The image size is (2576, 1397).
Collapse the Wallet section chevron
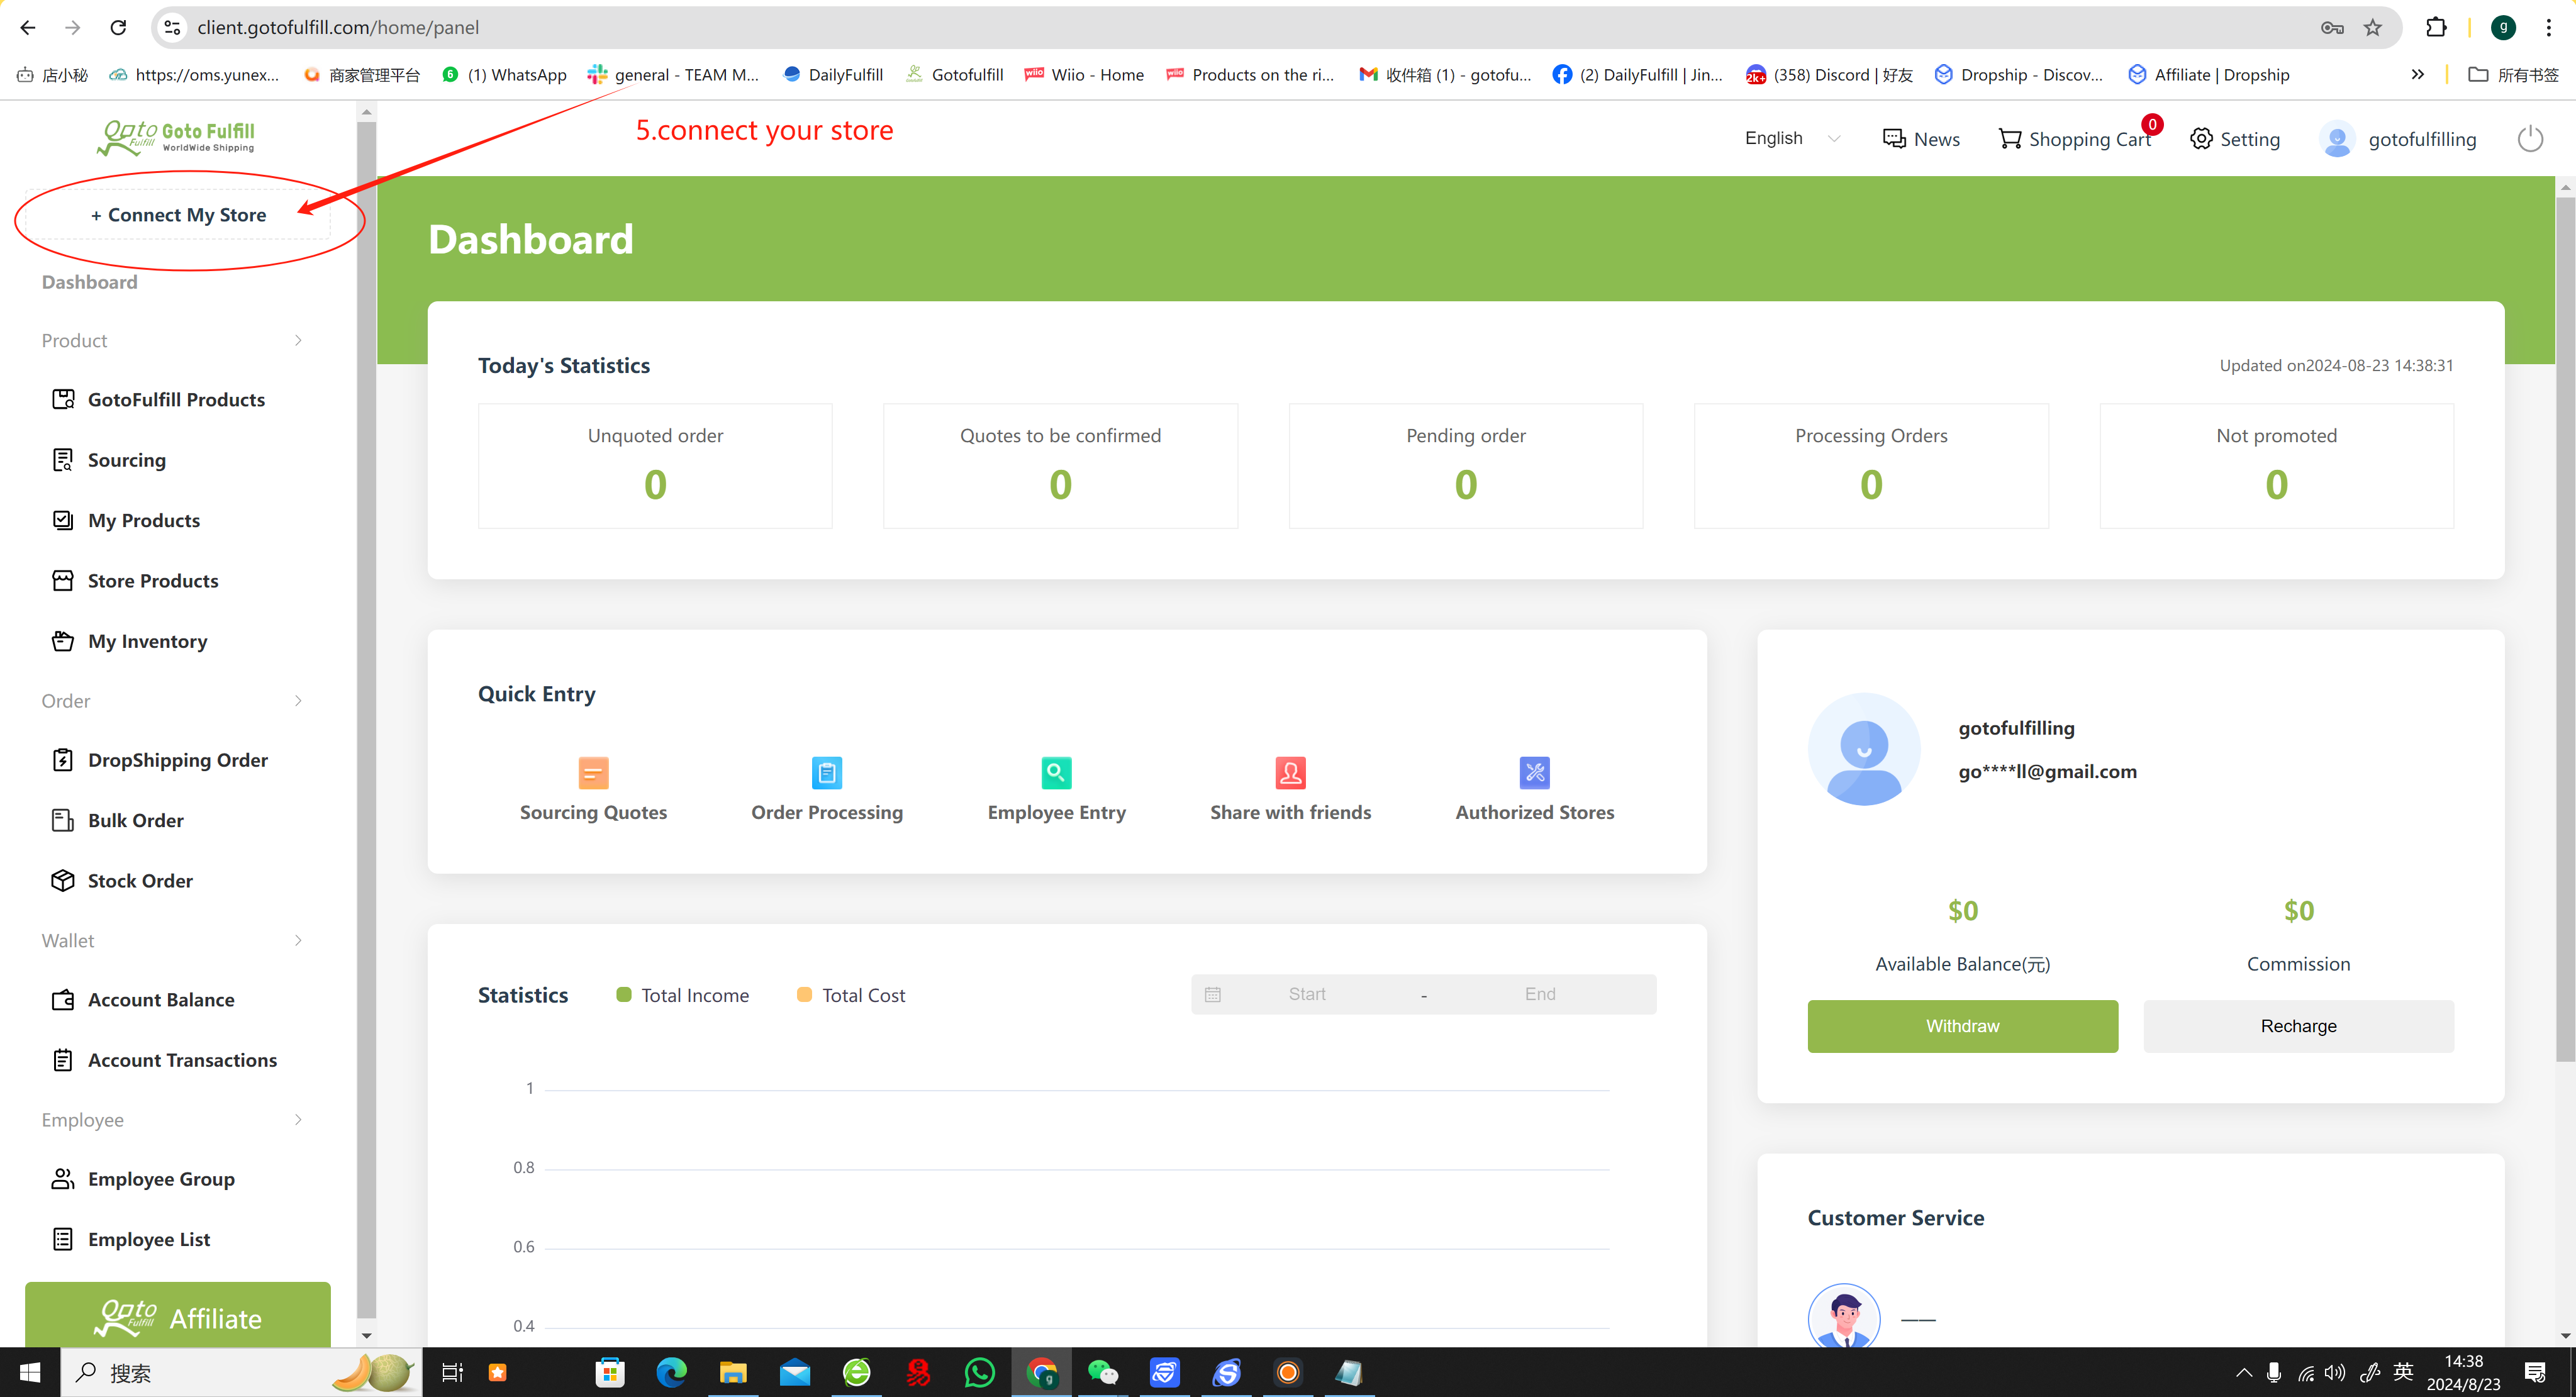(298, 941)
